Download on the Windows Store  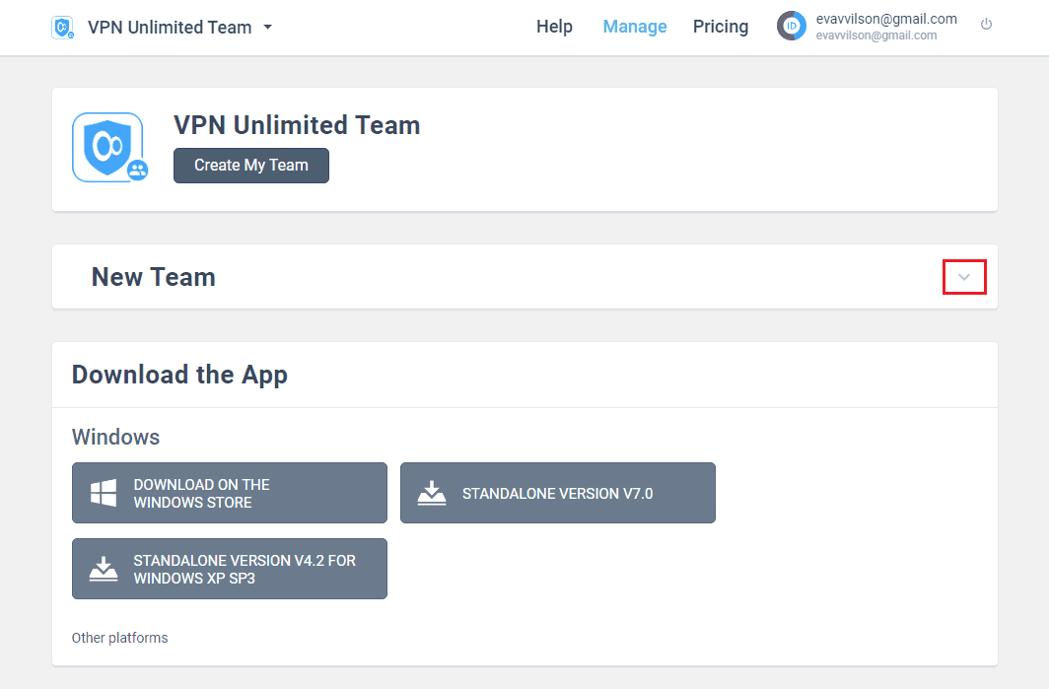coord(229,493)
